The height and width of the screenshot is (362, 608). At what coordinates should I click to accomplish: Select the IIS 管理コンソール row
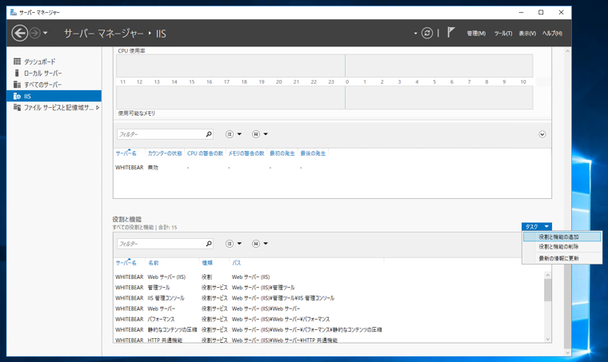pyautogui.click(x=329, y=298)
